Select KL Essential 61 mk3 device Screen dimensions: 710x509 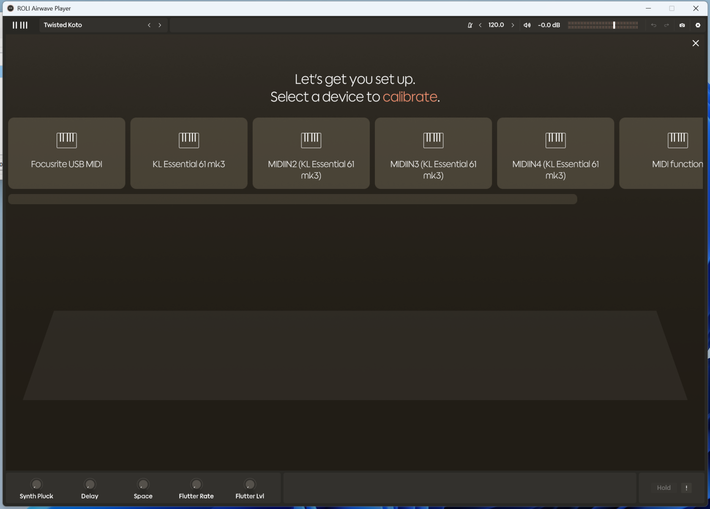189,153
